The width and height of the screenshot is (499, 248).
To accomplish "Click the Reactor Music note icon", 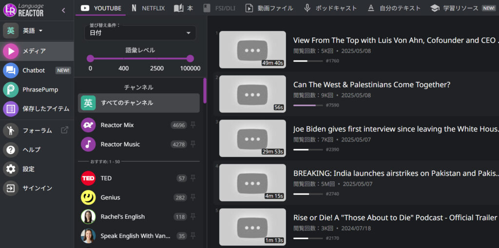I will pos(88,144).
